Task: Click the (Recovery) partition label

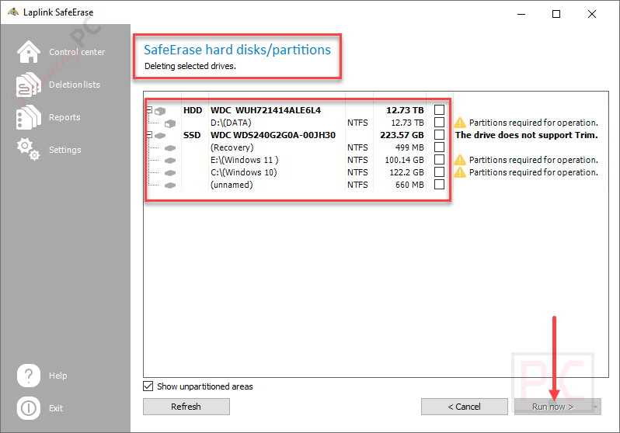Action: click(232, 147)
